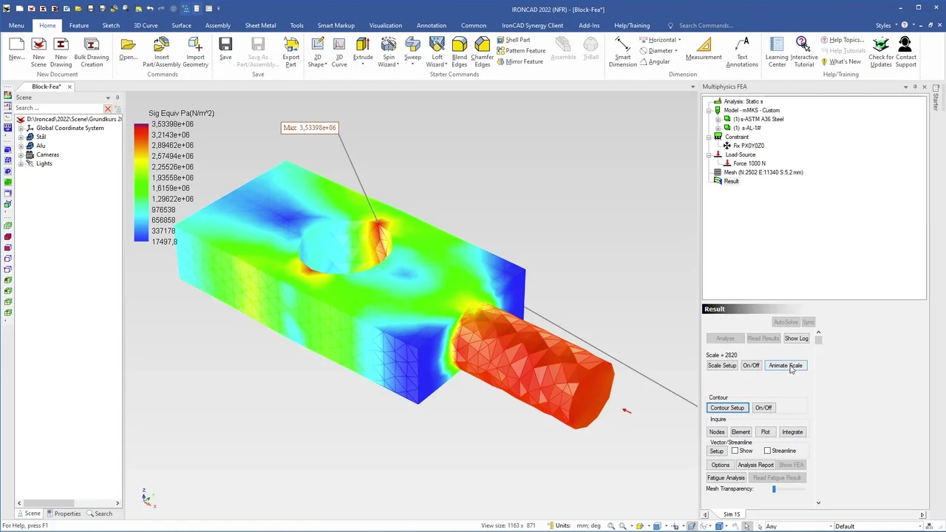946x532 pixels.
Task: Open the Learning Center
Action: coord(777,52)
